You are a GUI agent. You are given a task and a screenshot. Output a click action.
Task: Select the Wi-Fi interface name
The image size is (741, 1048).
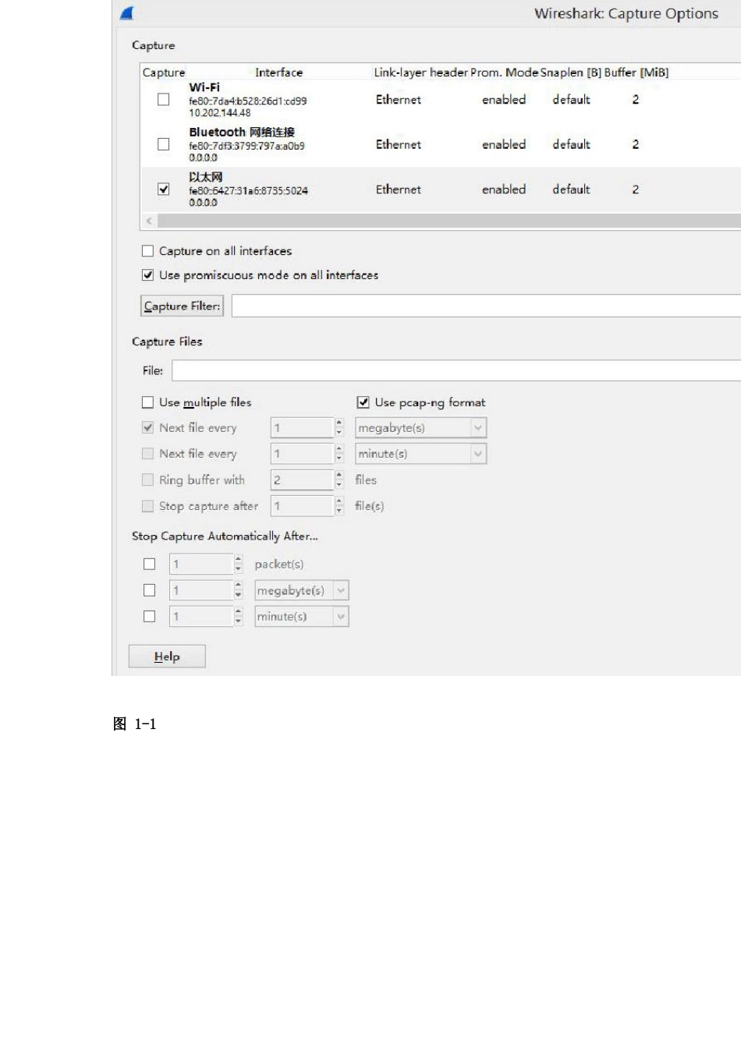[x=204, y=87]
